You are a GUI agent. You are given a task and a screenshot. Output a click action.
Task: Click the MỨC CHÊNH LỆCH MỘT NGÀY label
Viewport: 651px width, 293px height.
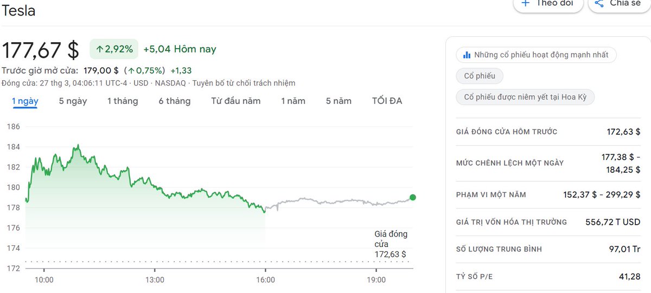[x=510, y=163]
